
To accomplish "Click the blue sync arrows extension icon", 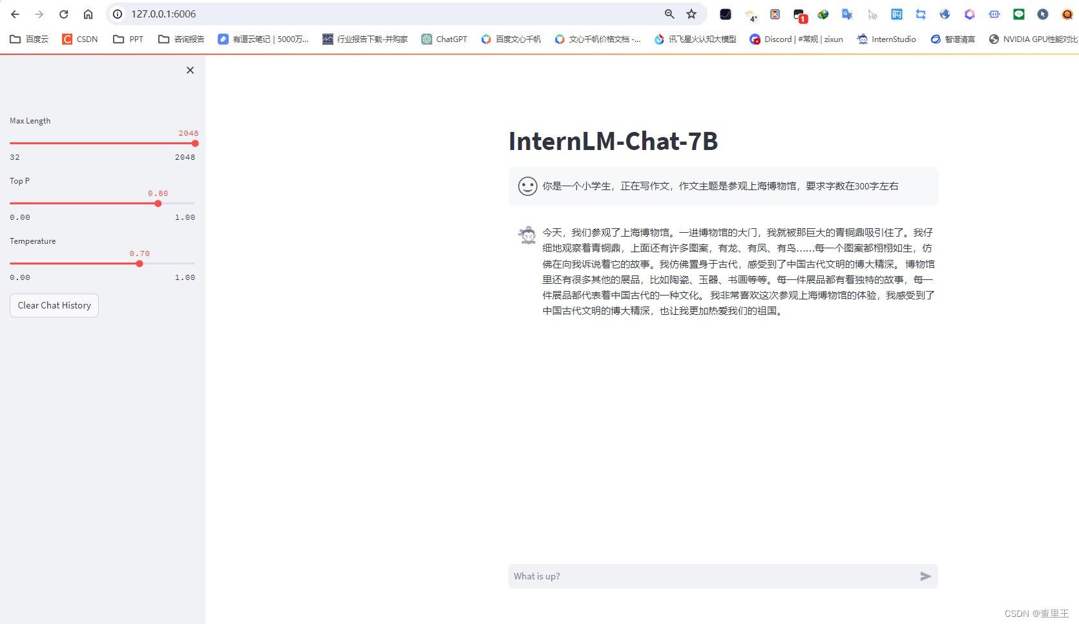I will [921, 14].
